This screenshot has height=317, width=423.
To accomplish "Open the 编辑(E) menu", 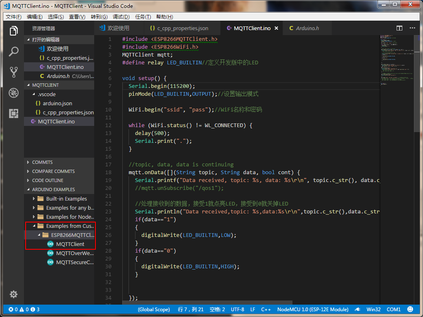I will coord(35,17).
